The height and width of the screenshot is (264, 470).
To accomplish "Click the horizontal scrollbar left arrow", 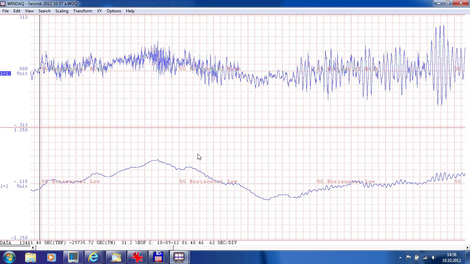I will point(33,247).
